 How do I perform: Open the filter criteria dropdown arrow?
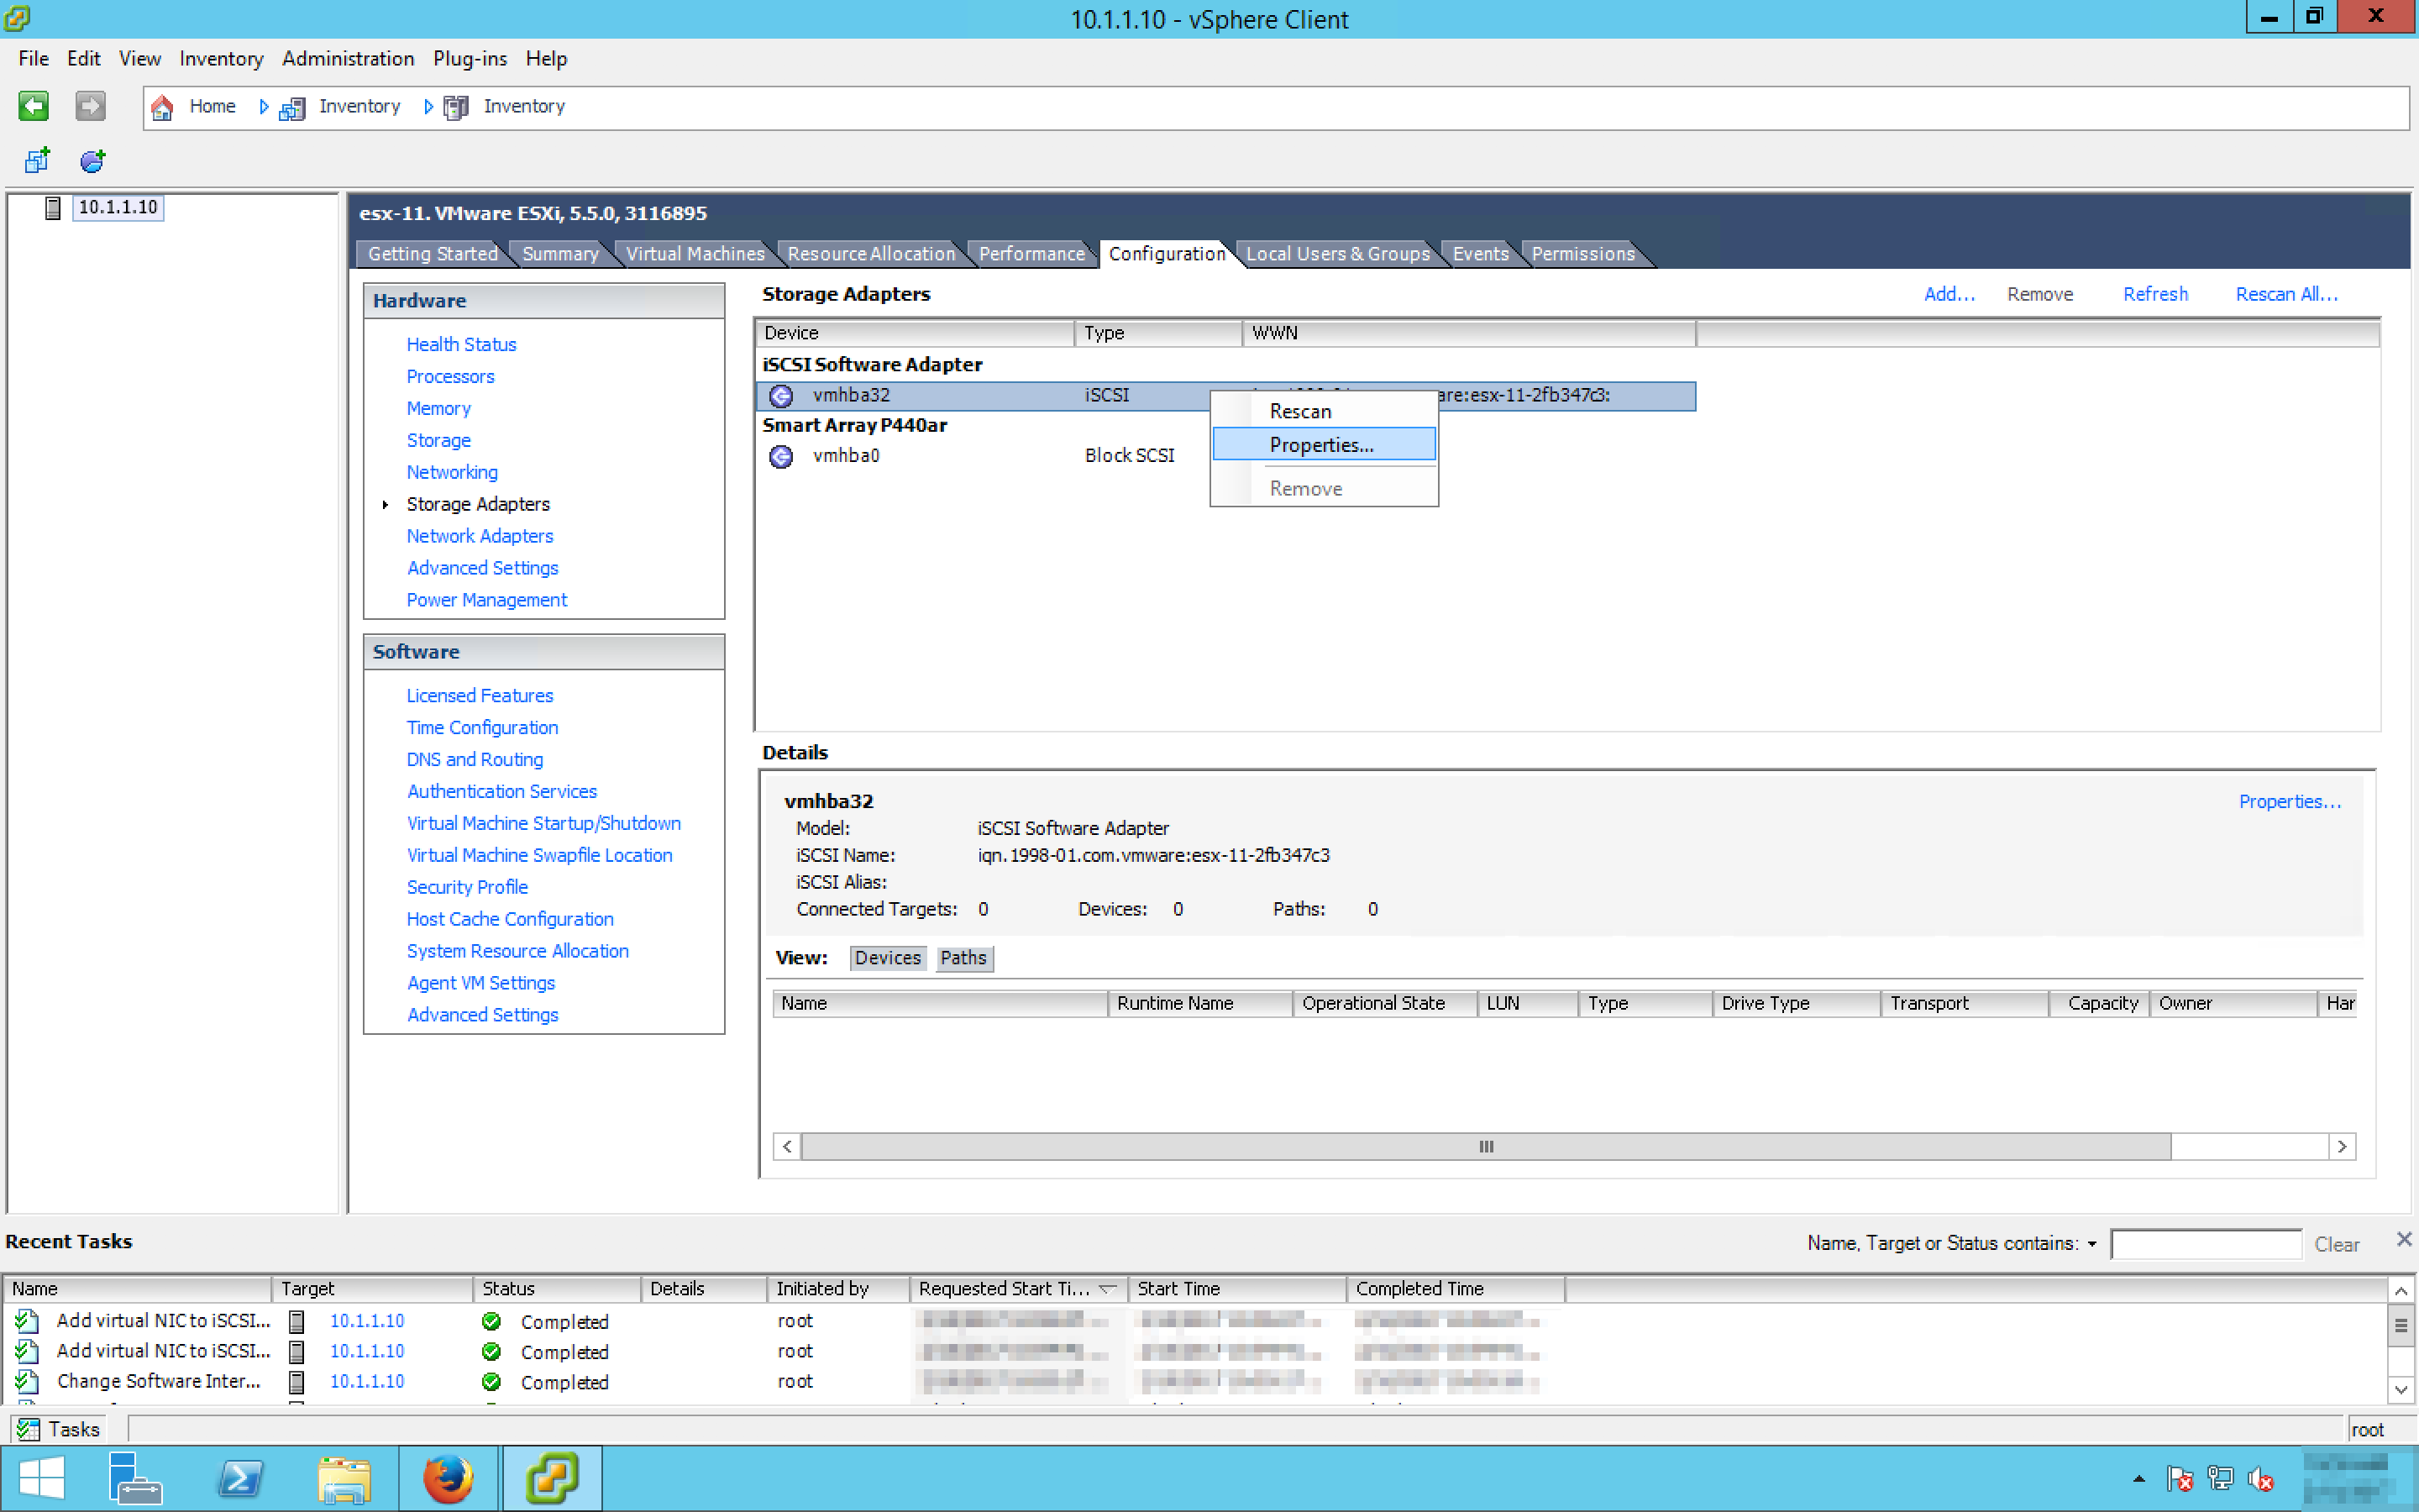tap(2092, 1244)
